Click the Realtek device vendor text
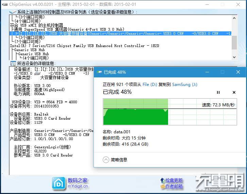Screen dimensions: 247x194 tap(41, 114)
